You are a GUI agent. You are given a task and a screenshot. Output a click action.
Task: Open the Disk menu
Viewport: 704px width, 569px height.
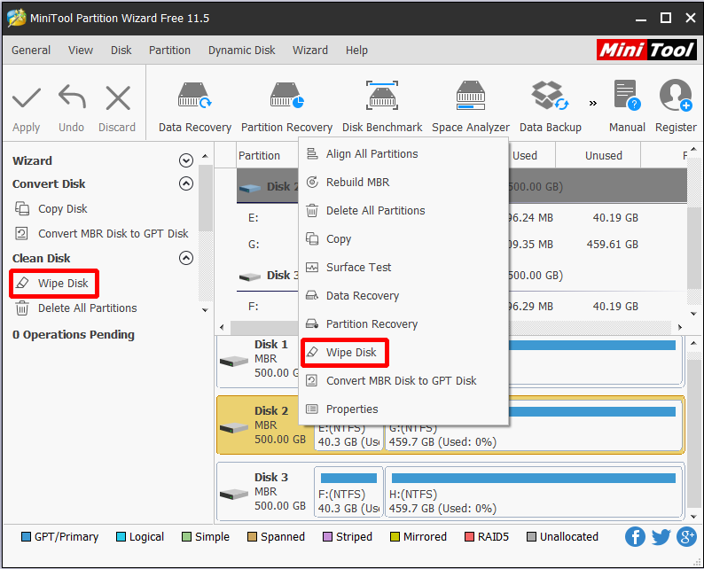tap(121, 51)
